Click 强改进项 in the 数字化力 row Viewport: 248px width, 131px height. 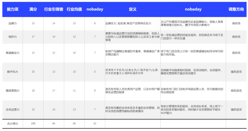coord(236,72)
